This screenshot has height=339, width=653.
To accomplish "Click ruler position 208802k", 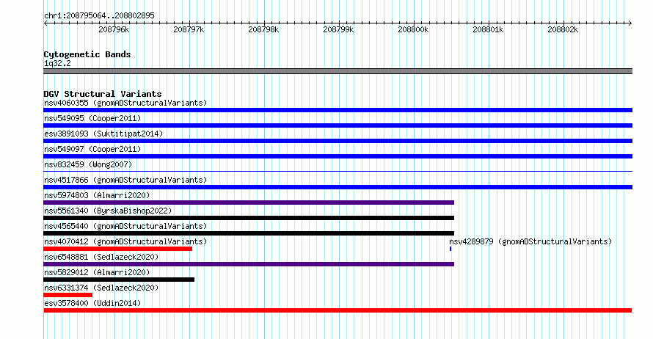I will pos(563,29).
